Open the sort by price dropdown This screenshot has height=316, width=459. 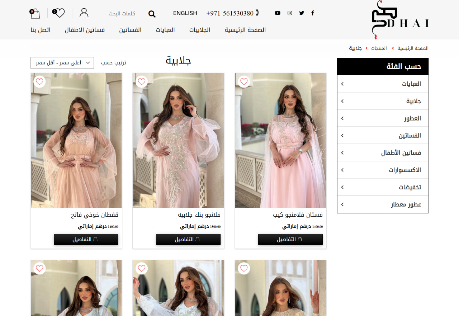[x=62, y=63]
